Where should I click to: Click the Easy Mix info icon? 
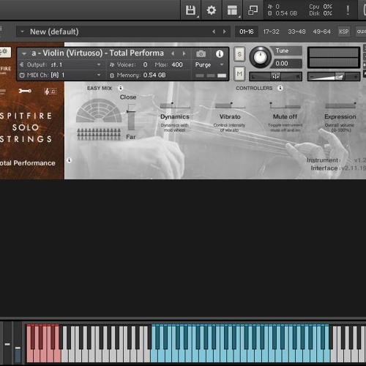(121, 88)
